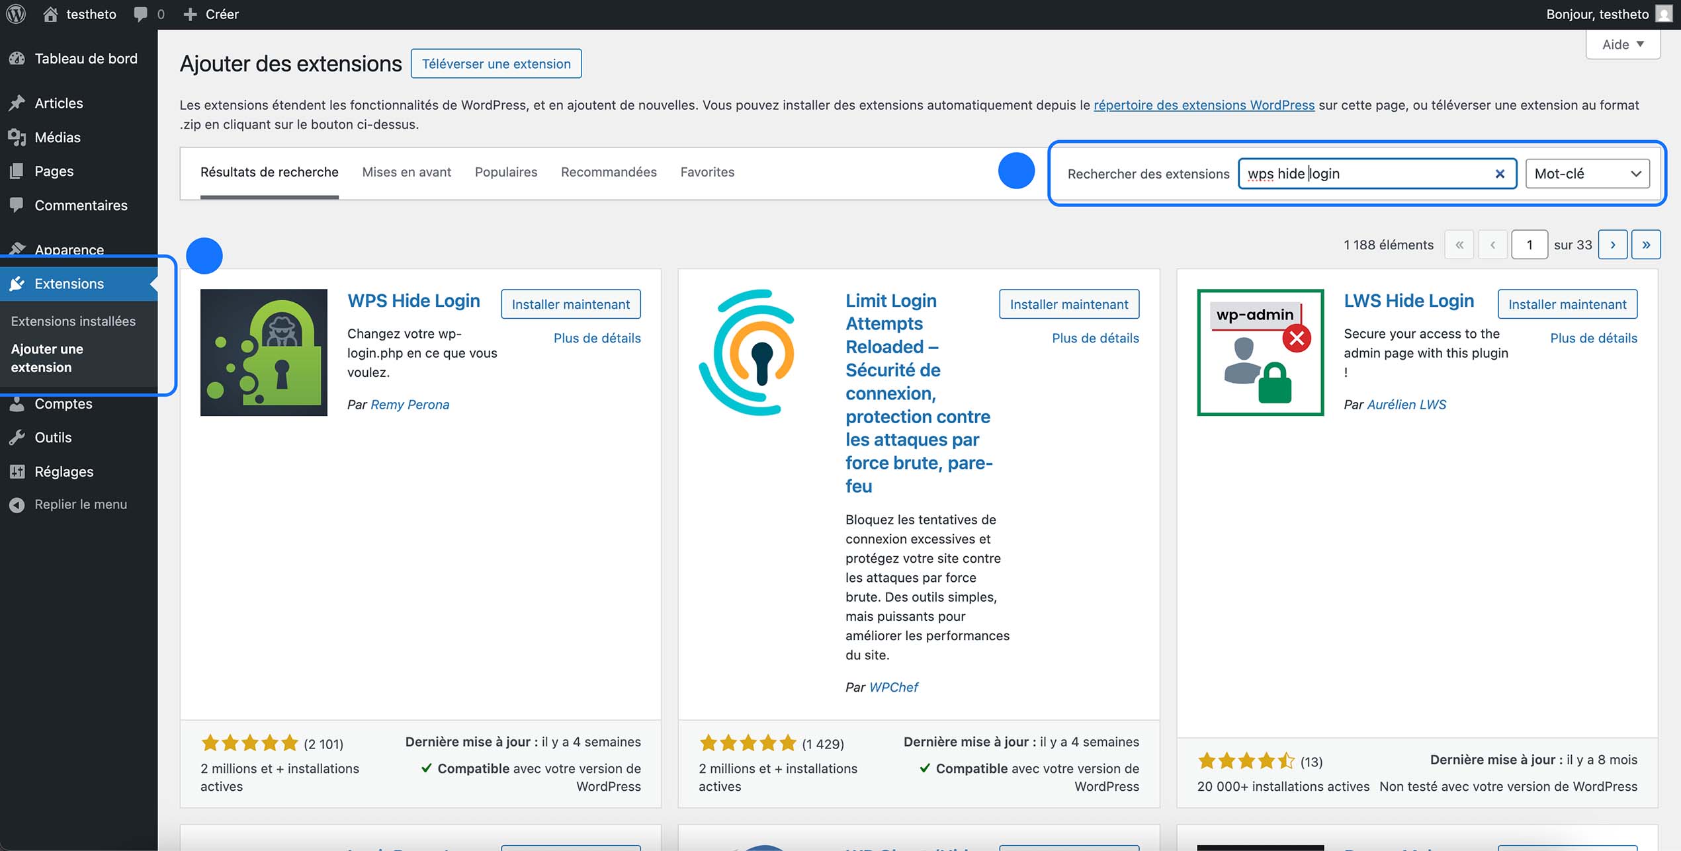Image resolution: width=1681 pixels, height=851 pixels.
Task: Switch to the Populaires tab
Action: pos(505,172)
